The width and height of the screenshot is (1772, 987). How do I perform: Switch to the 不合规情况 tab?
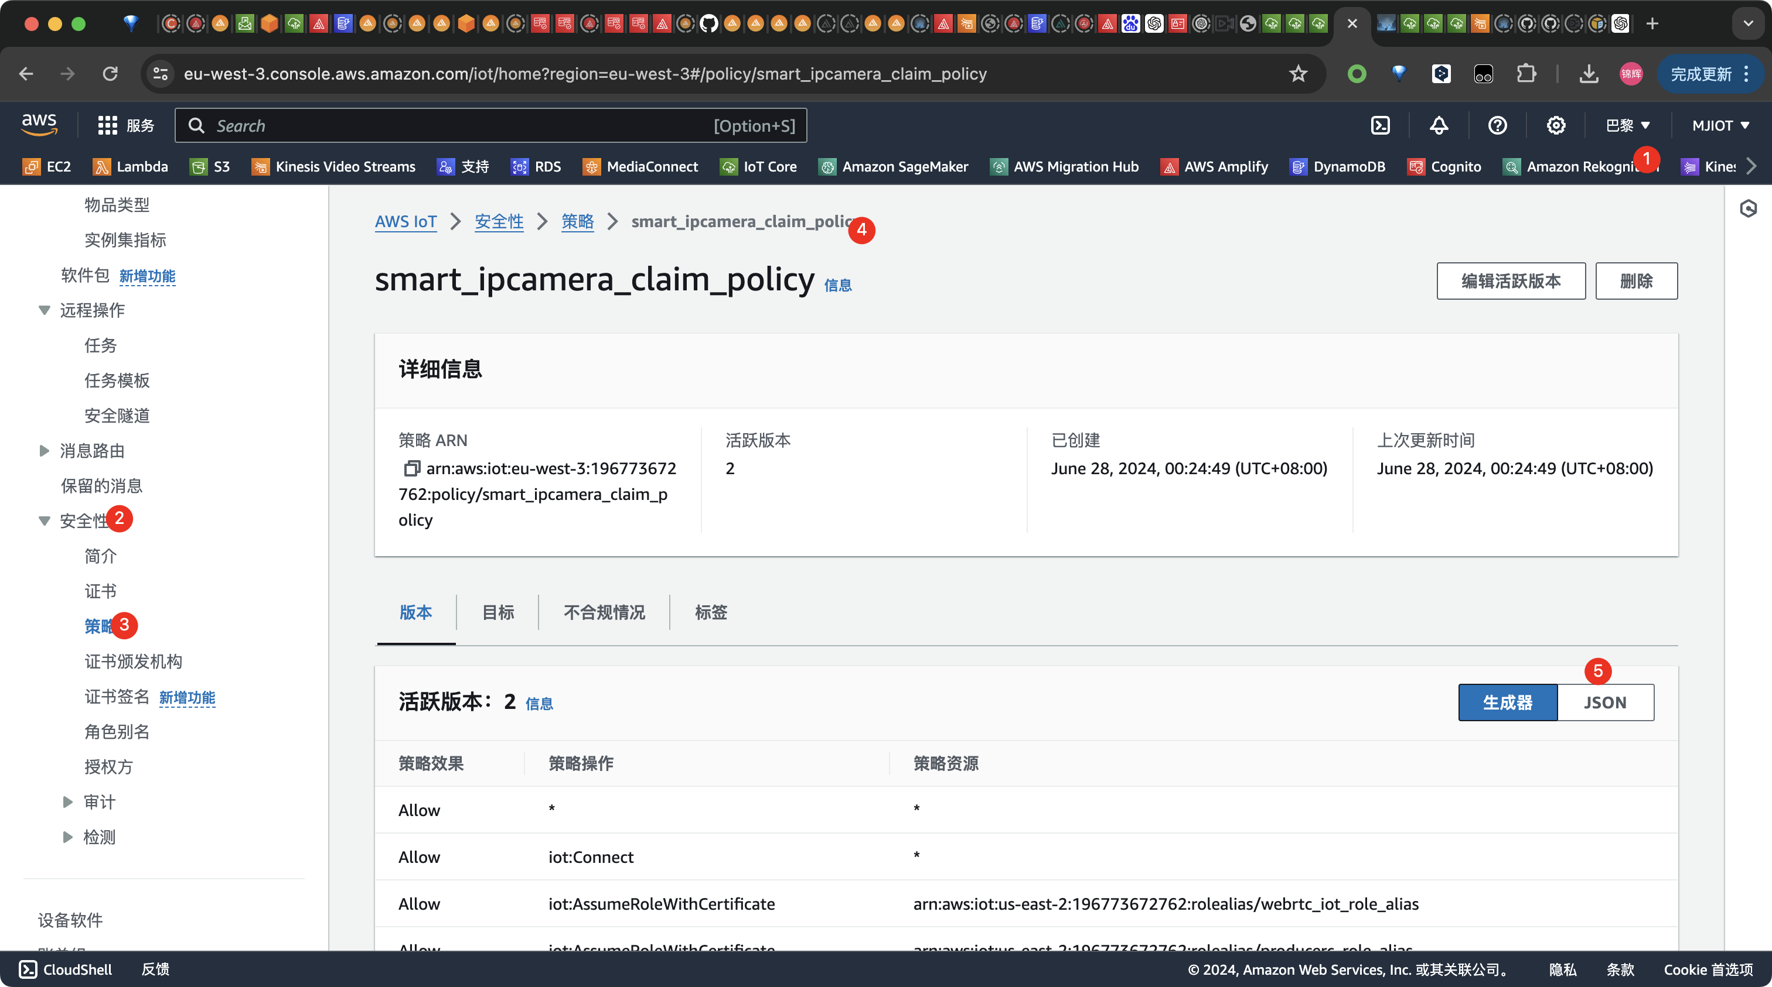pos(604,612)
